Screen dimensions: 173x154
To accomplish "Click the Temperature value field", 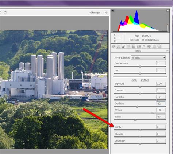I will [x=161, y=63].
